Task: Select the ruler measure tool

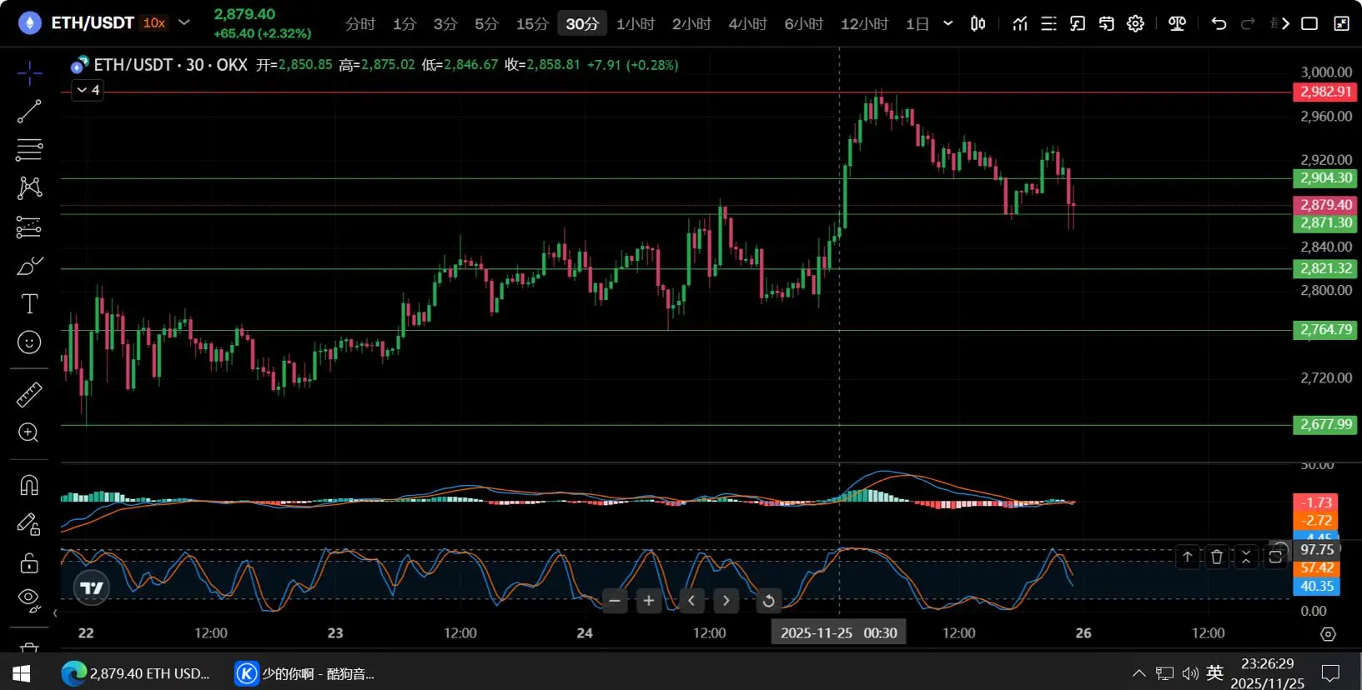Action: [29, 394]
